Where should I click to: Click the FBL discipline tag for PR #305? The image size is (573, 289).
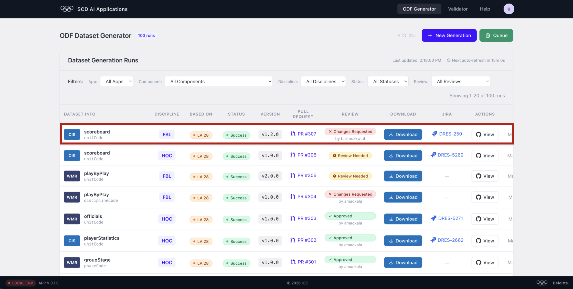167,176
